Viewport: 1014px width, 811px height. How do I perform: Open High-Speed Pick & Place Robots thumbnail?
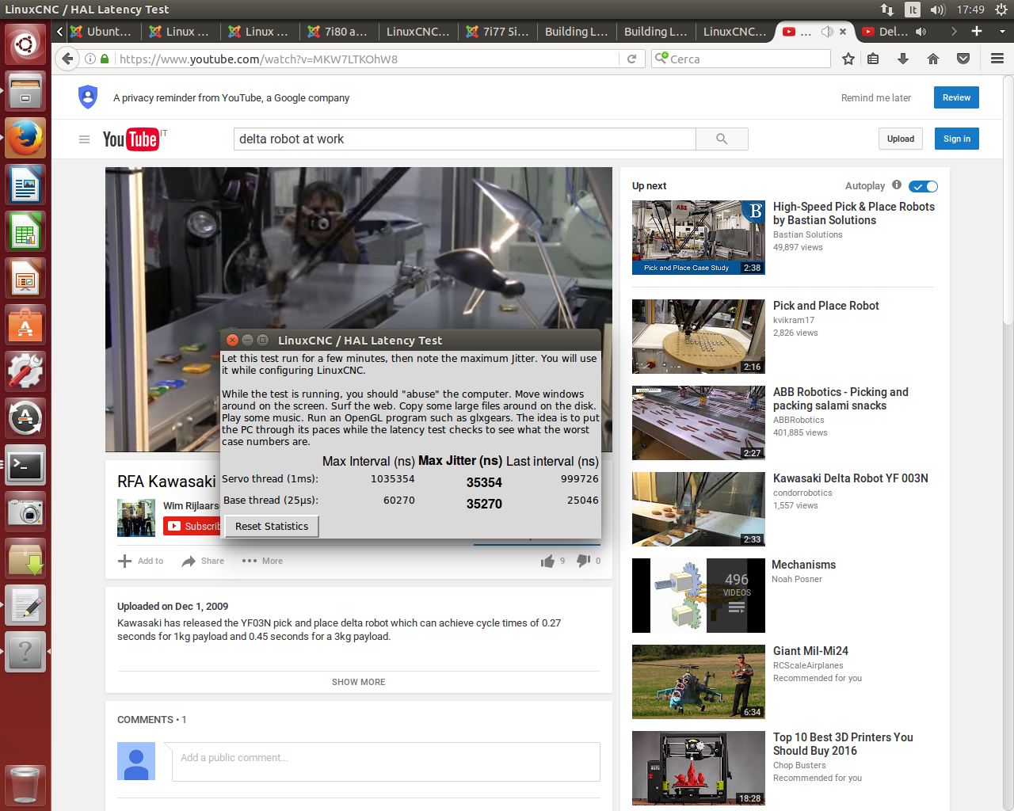pos(699,237)
